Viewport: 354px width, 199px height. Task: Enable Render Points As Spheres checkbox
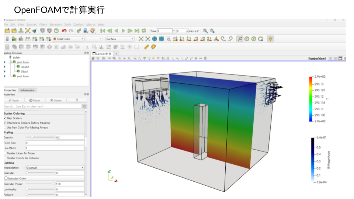5,158
